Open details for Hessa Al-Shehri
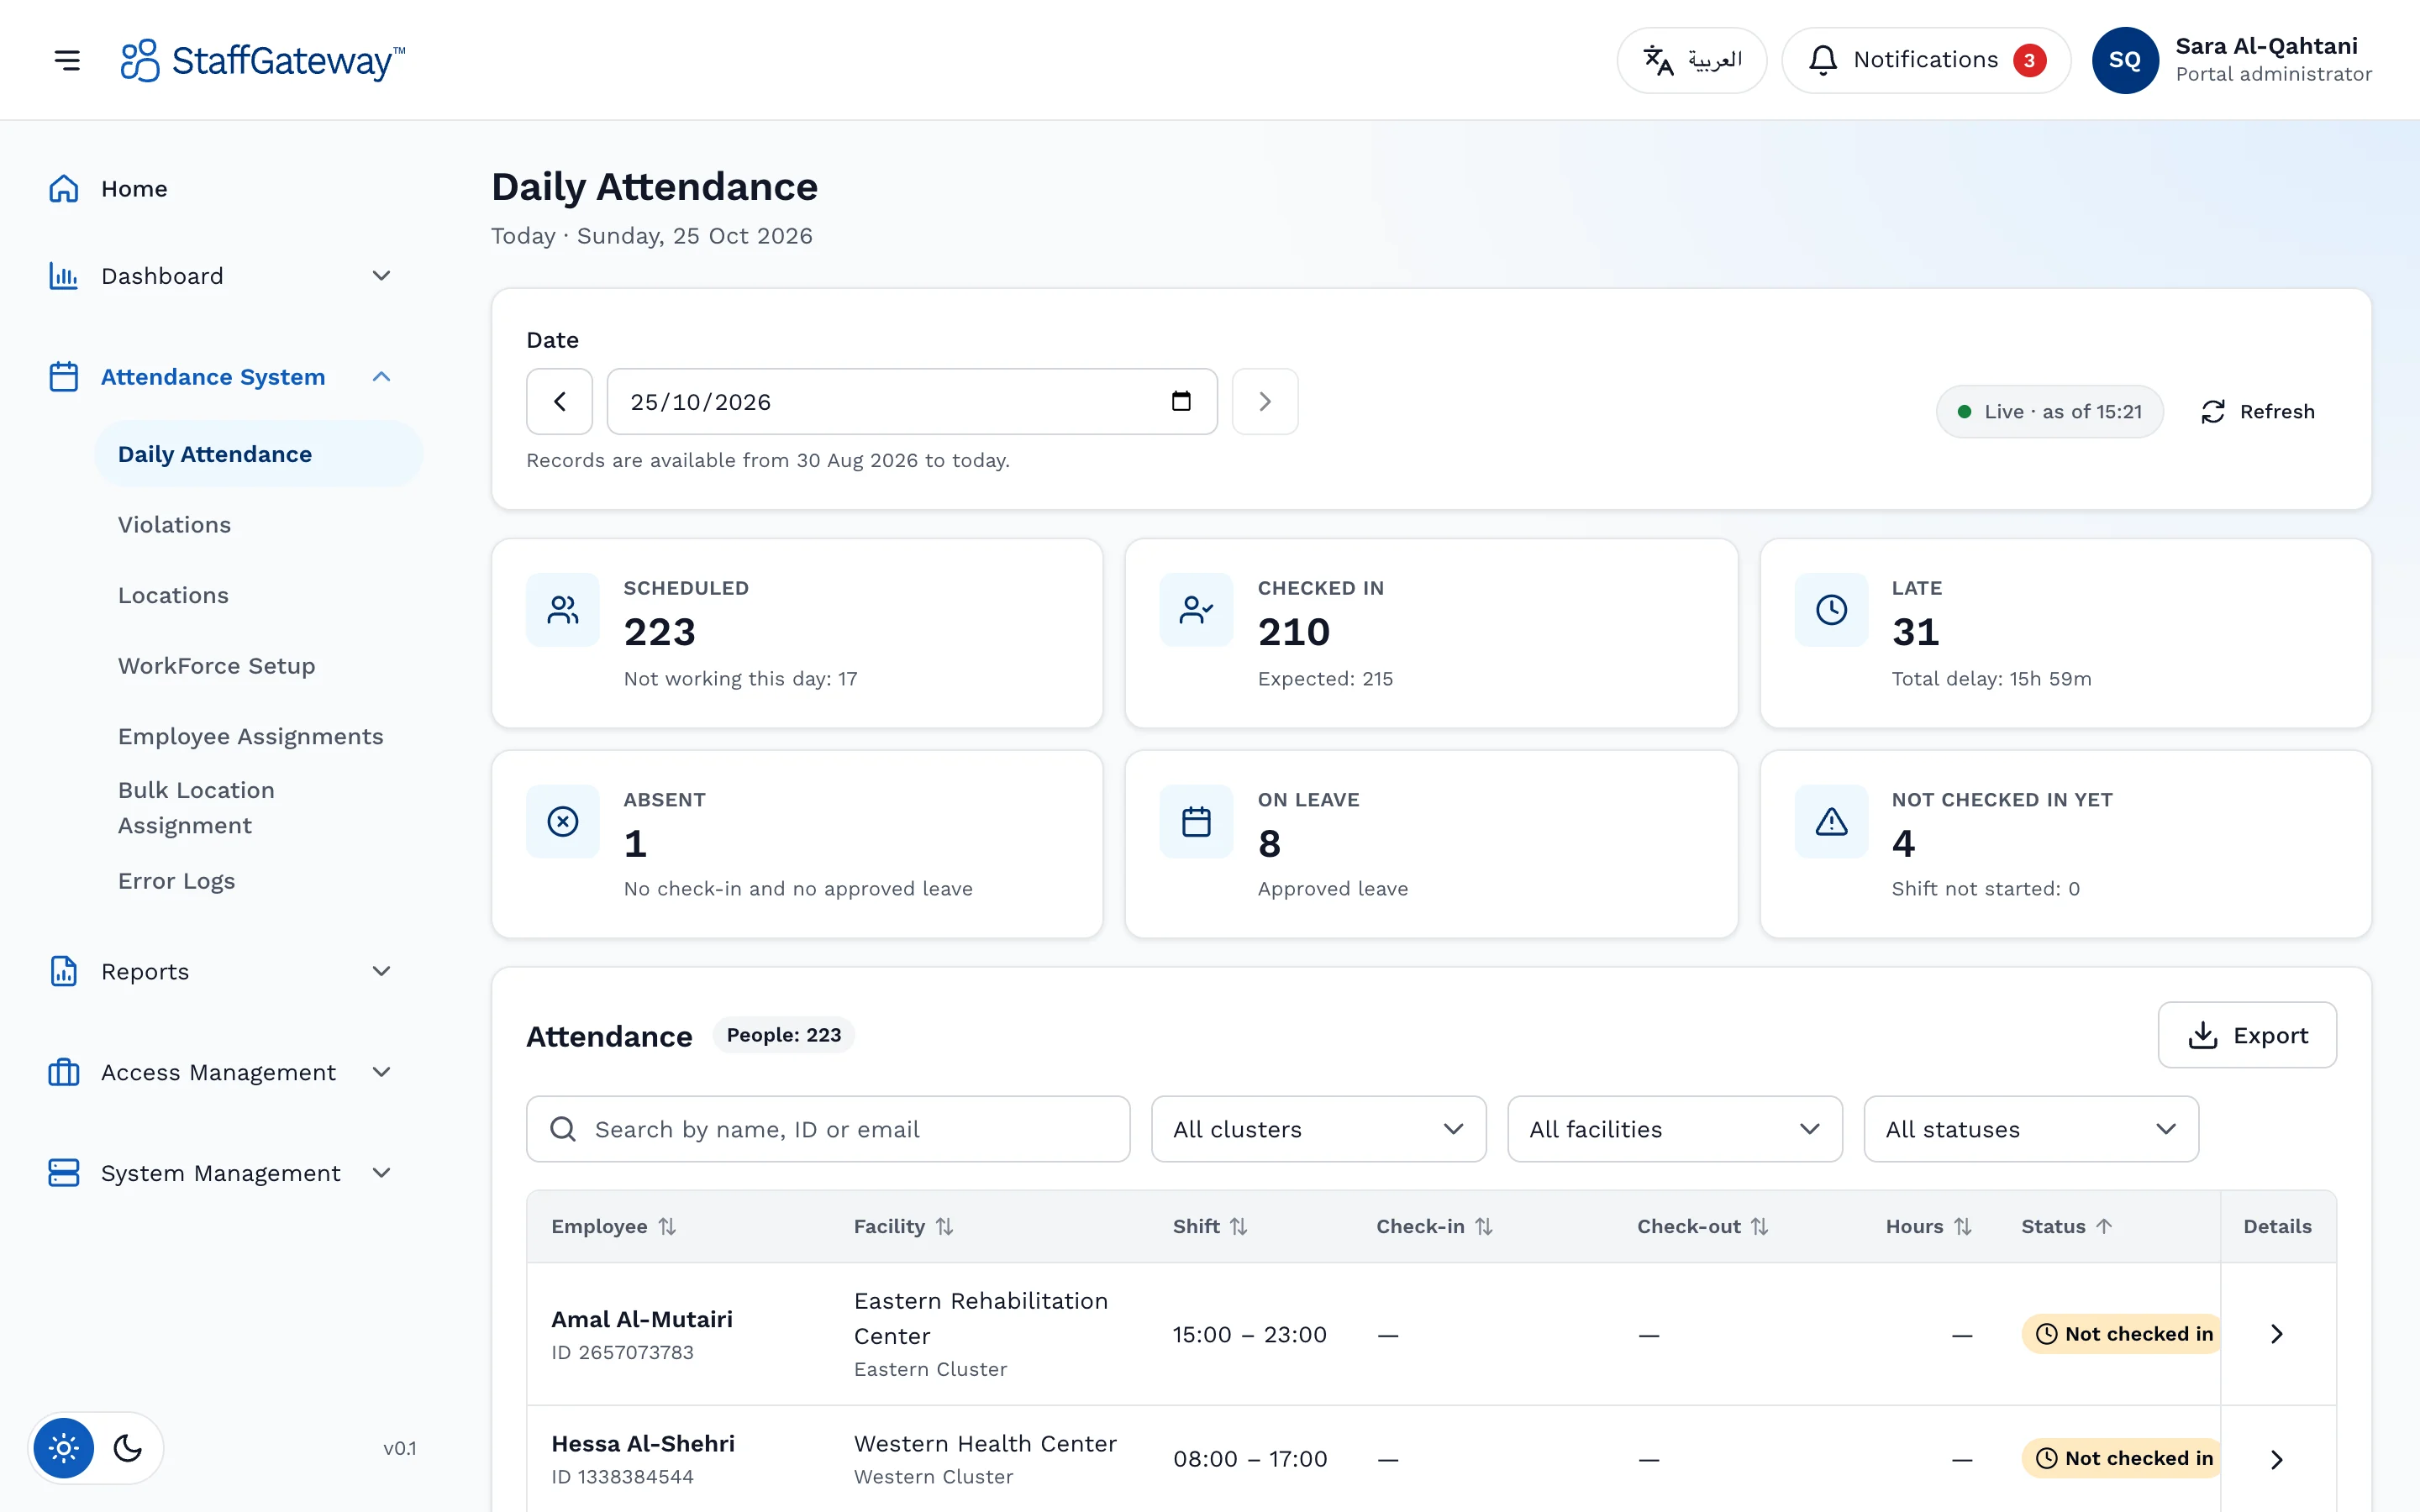 [x=2277, y=1459]
